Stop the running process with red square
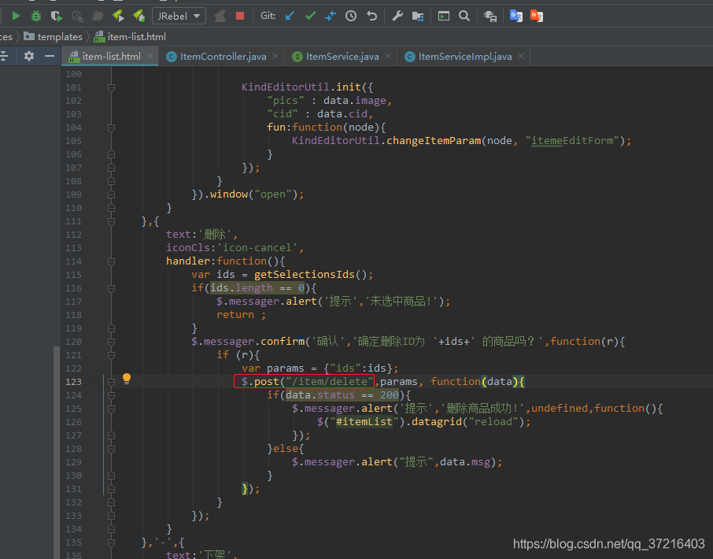Image resolution: width=713 pixels, height=559 pixels. point(240,17)
